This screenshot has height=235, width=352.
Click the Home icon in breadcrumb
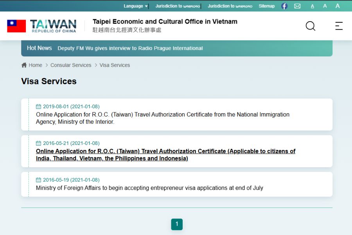click(24, 65)
